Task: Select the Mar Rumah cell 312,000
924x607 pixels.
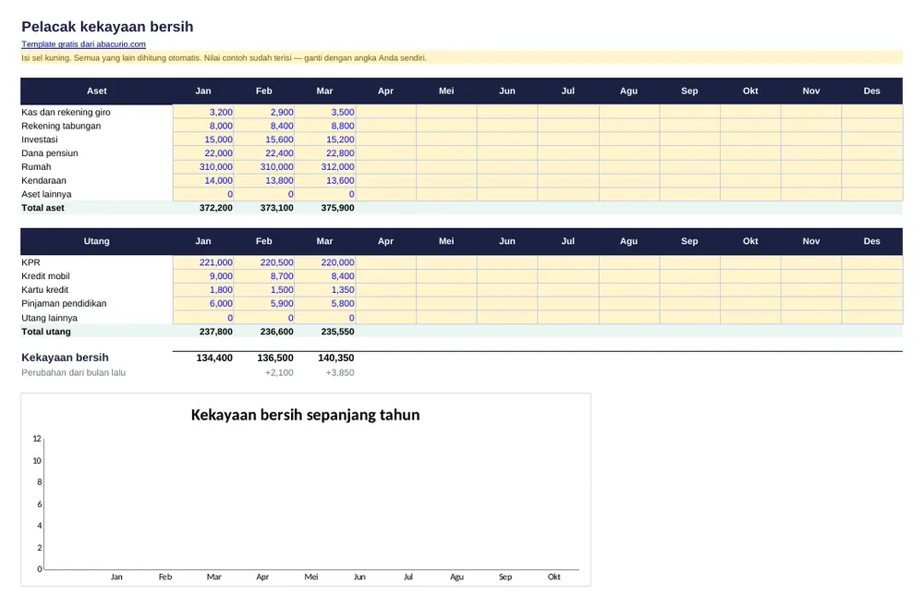Action: (325, 167)
